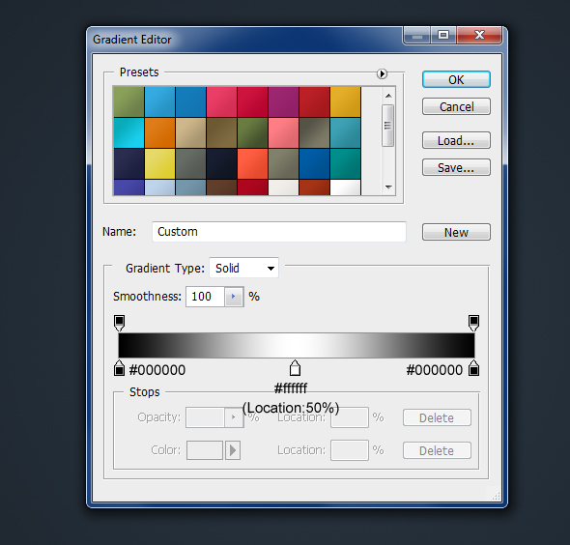The image size is (570, 545).
Task: Select the left black color stop
Action: pyautogui.click(x=119, y=367)
